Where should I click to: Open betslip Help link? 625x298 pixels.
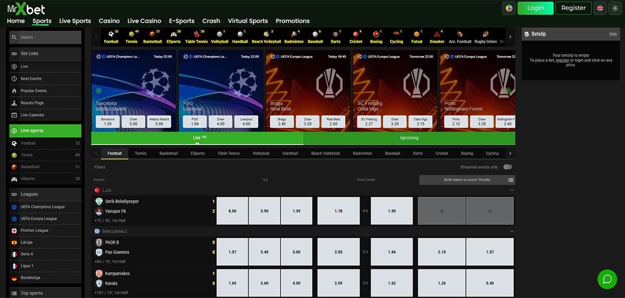[613, 34]
